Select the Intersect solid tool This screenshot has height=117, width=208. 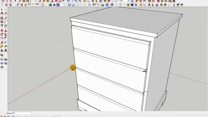2,59
